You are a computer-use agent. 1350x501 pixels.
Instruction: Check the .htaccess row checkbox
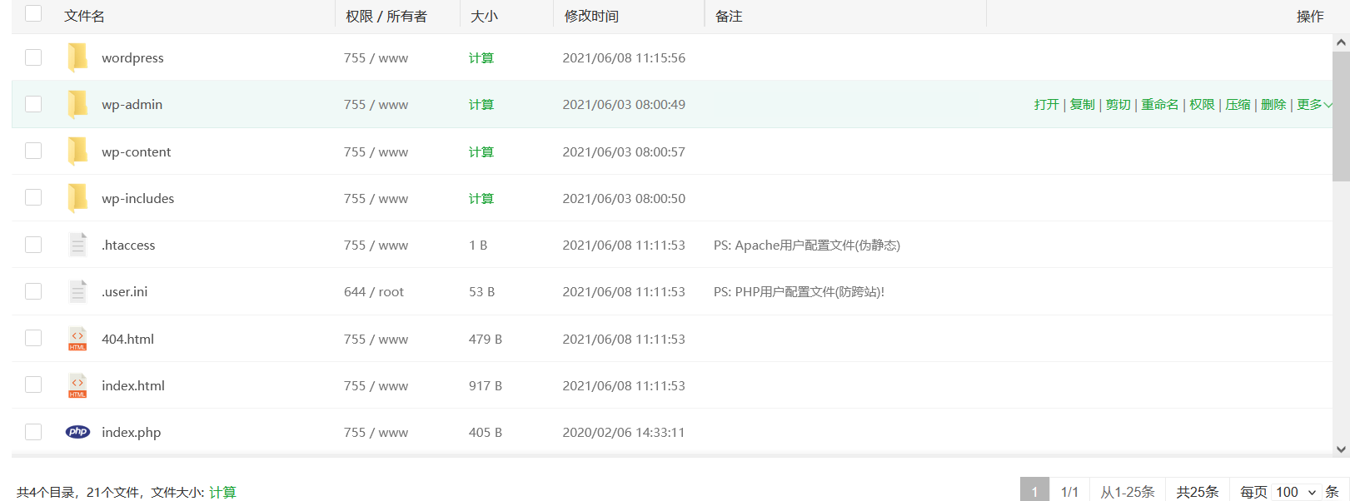pos(33,245)
